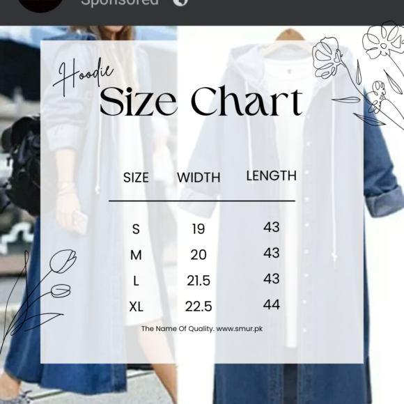Click the 20 width value for size M
The image size is (404, 404).
199,255
